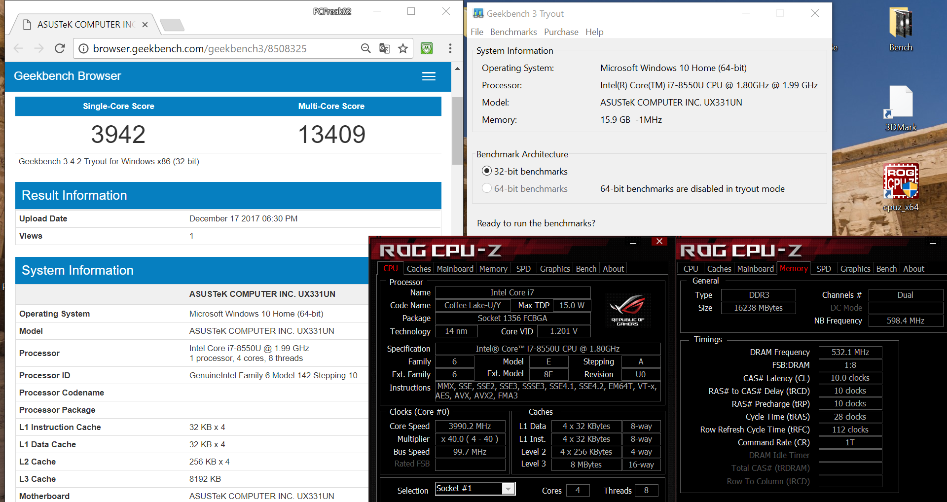Switch to Mainboard tab in left CPU-Z window
The width and height of the screenshot is (947, 502).
tap(455, 269)
